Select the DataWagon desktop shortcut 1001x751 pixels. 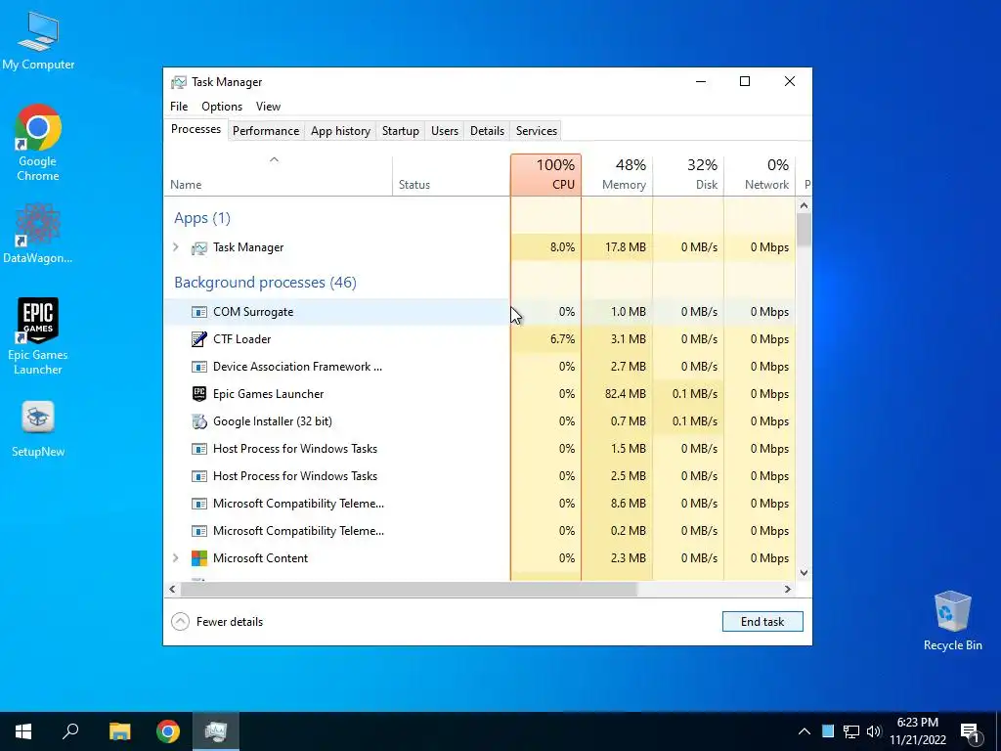38,234
